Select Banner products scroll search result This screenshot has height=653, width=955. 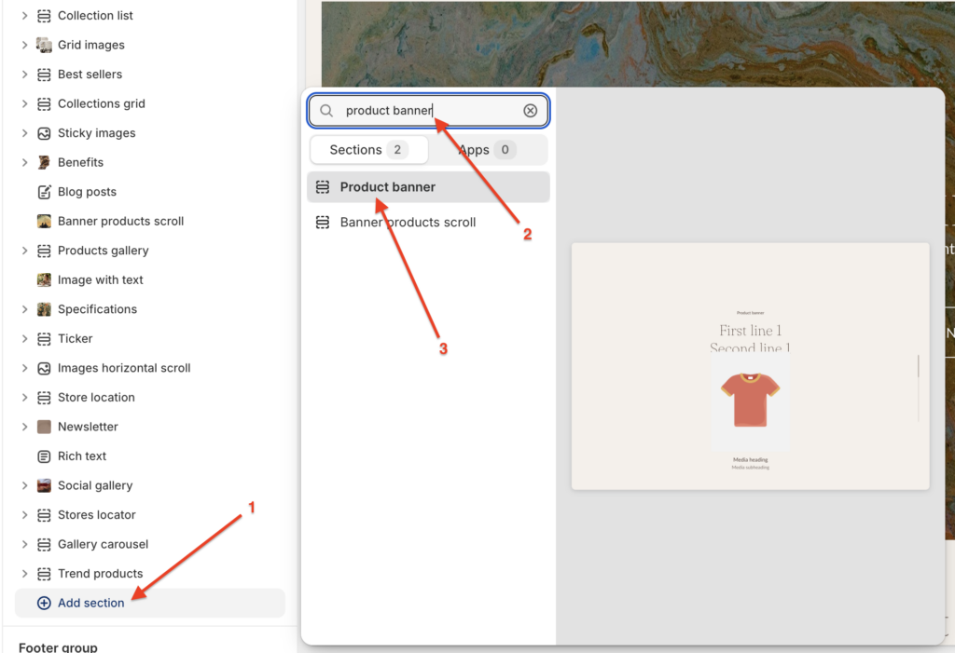428,222
